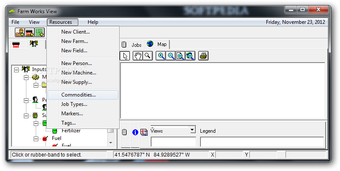
Task: Click the Y coordinate field
Action: pos(263,155)
